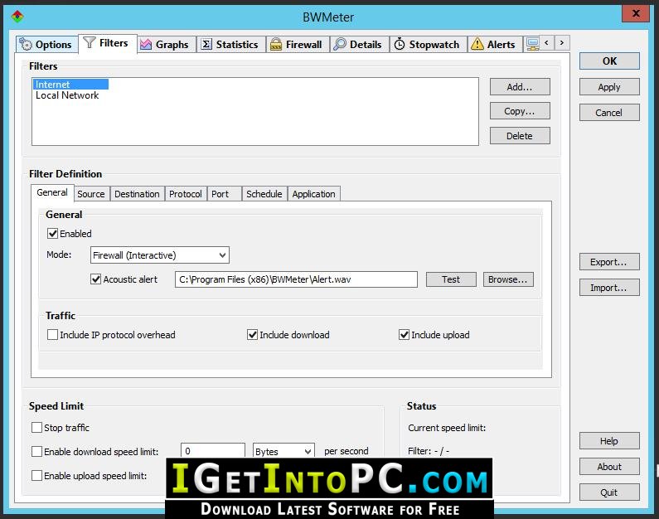The image size is (659, 519).
Task: Open the Mode dropdown Firewall (Interactive)
Action: 160,255
